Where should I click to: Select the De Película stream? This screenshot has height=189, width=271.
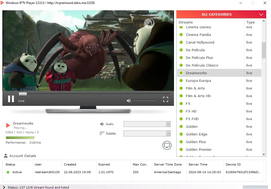[219, 50]
